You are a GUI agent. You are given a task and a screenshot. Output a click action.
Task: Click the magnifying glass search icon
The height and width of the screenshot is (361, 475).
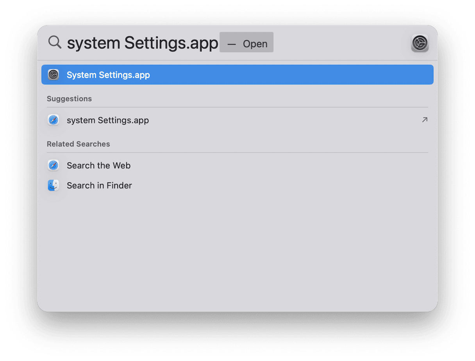(55, 42)
